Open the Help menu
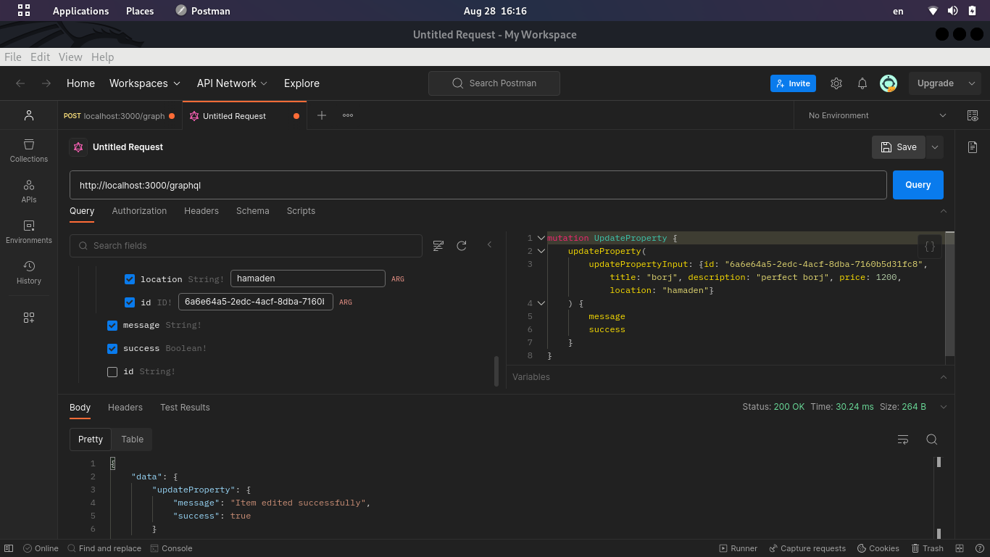Viewport: 990px width, 557px height. [x=102, y=57]
